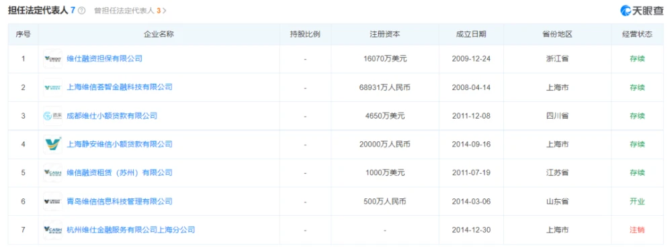This screenshot has height=250, width=672.
Task: Click the 山东省 region cell
Action: (x=557, y=201)
